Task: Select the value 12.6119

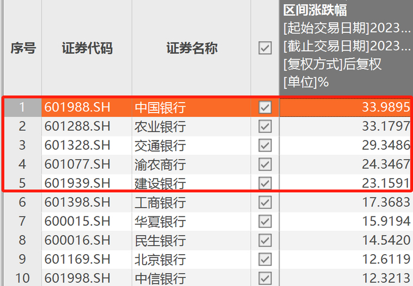Action: pos(386,259)
